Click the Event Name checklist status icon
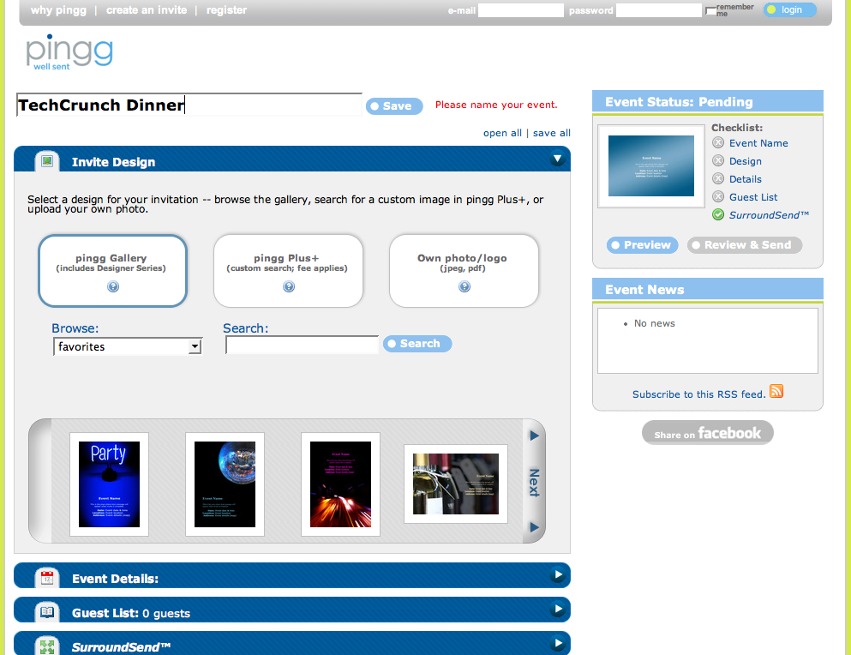 718,143
